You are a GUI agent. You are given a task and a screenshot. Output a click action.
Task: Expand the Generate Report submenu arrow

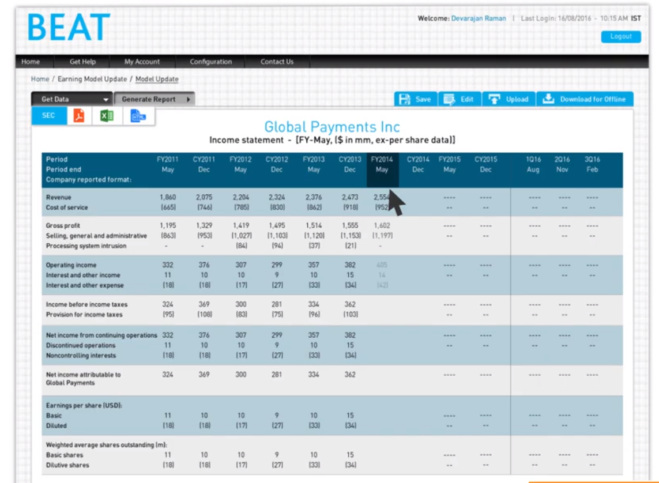189,100
